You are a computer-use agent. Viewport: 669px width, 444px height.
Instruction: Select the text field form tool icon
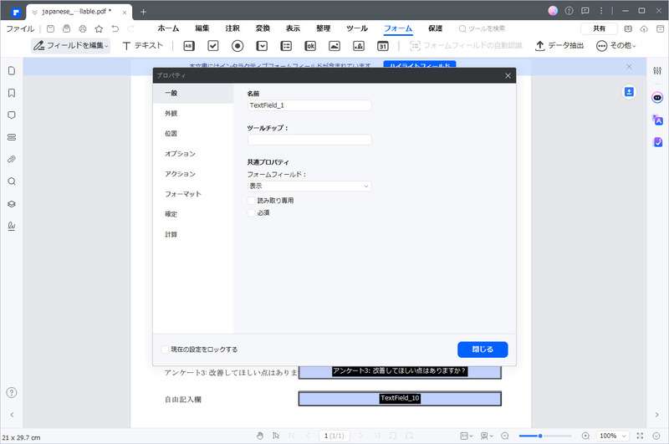pyautogui.click(x=189, y=46)
